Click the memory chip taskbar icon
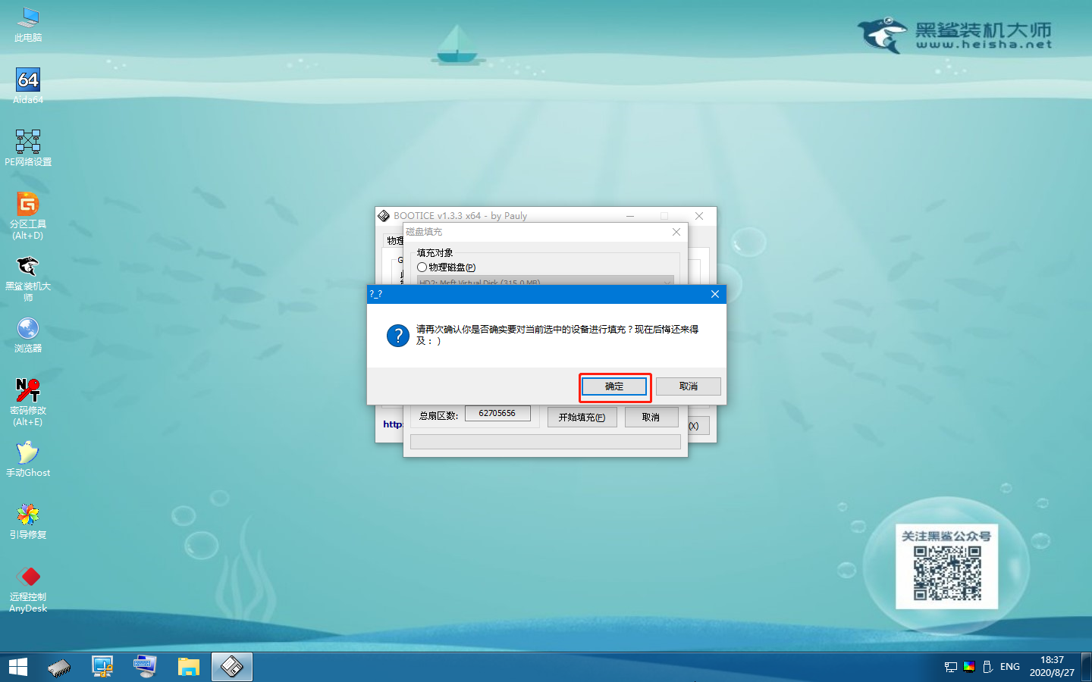 coord(59,667)
